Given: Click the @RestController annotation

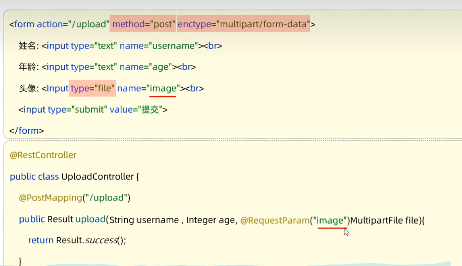Looking at the screenshot, I should tap(43, 155).
